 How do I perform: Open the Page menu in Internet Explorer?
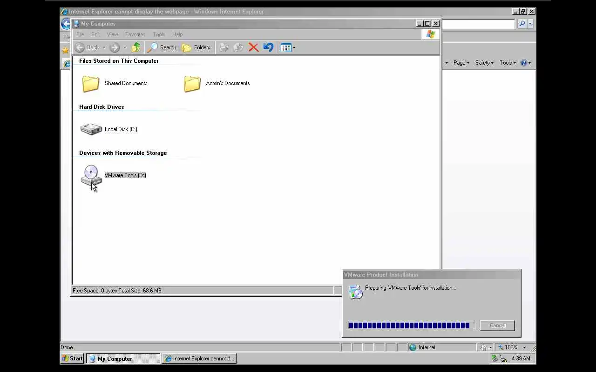[461, 63]
